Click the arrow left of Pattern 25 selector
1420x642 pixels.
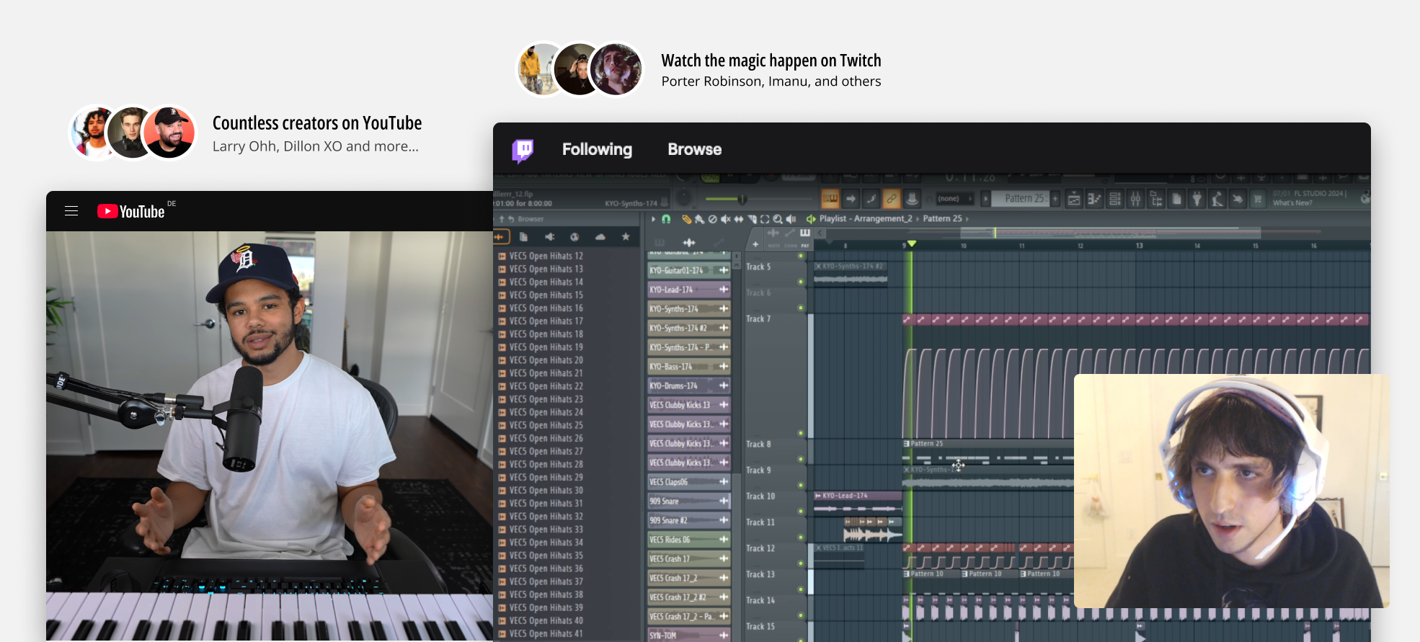point(985,199)
